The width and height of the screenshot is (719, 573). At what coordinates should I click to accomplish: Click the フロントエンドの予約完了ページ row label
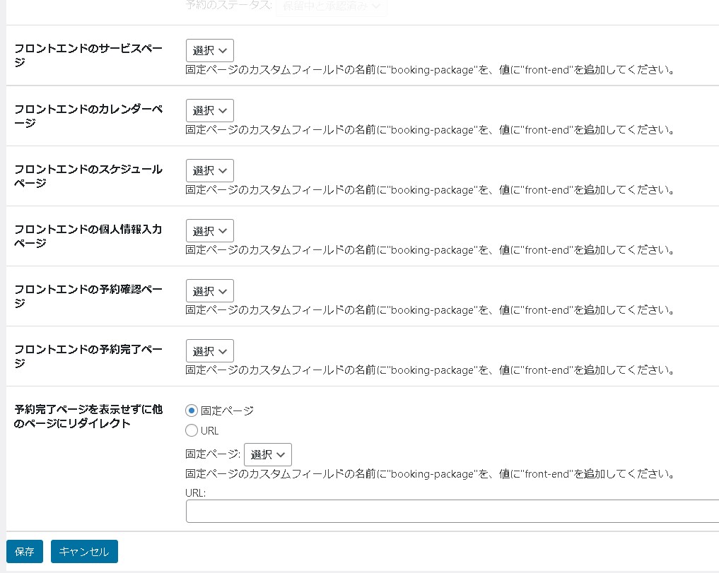[88, 355]
